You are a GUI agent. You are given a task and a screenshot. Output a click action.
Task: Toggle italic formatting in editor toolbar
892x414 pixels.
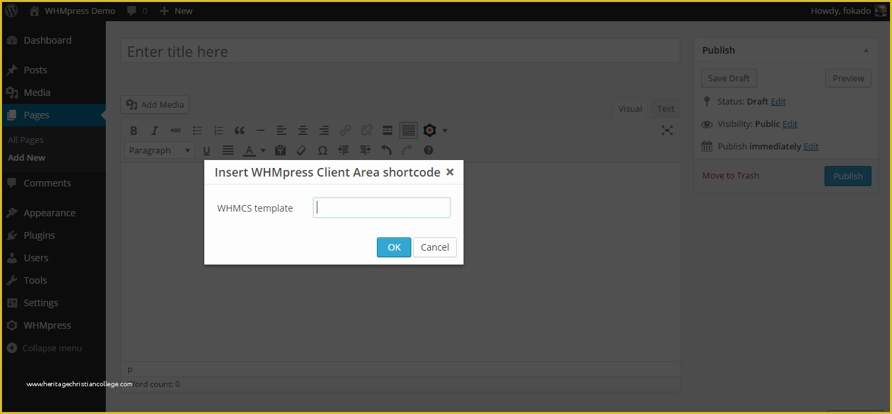[x=155, y=130]
